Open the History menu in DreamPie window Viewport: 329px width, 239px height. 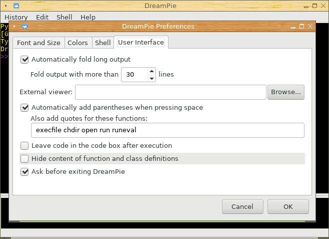tap(16, 17)
